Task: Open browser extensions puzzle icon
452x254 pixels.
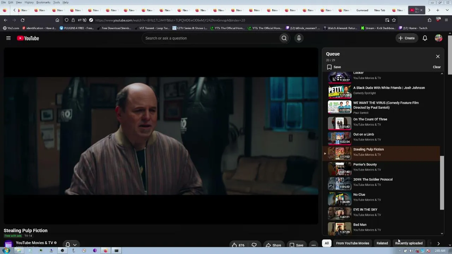Action: [429, 20]
